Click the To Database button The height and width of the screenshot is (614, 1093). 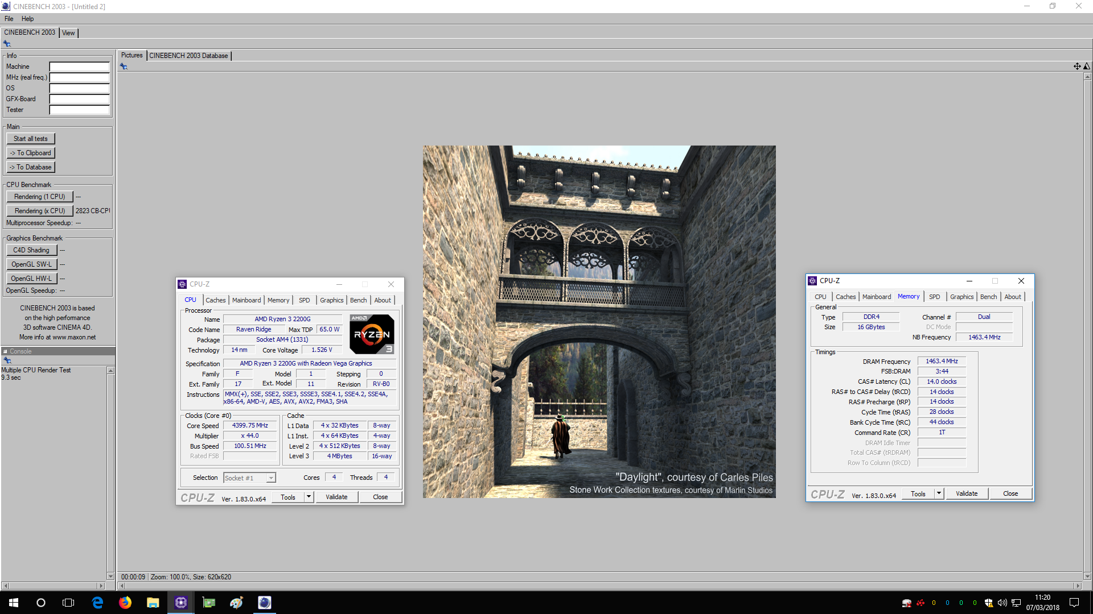(31, 167)
